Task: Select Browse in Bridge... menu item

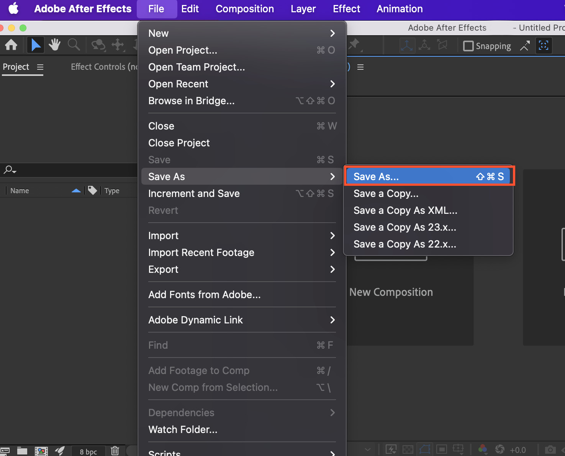Action: (x=242, y=101)
